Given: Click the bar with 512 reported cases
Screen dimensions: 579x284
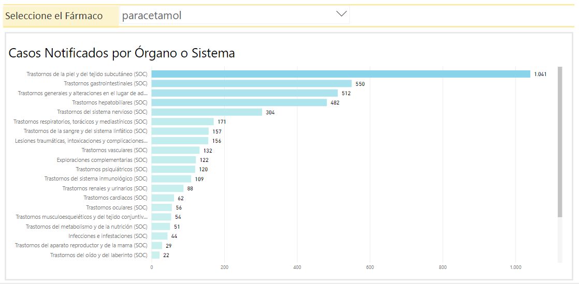Looking at the screenshot, I should [x=244, y=93].
